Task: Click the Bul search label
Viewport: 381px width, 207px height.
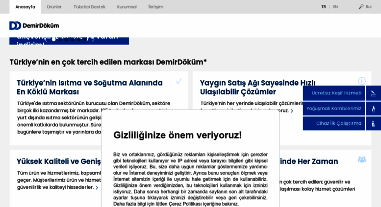Action: coord(368,7)
